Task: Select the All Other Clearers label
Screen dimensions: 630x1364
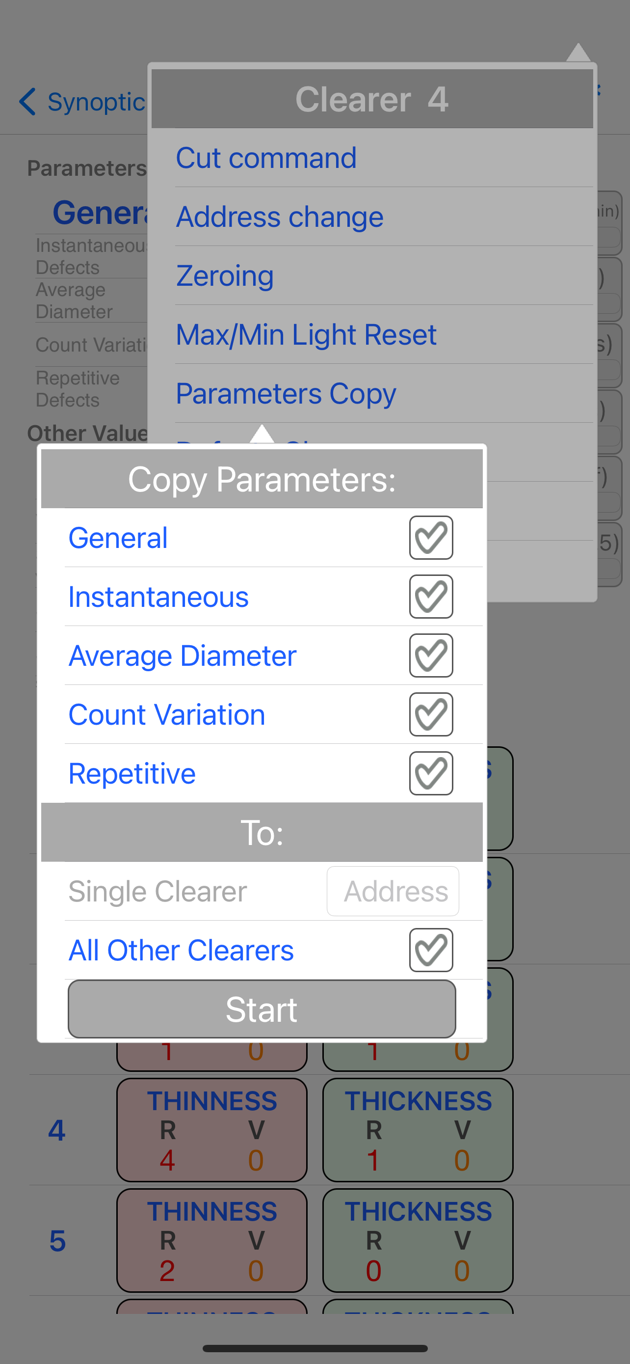Action: coord(181,950)
